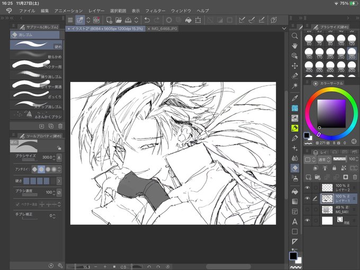Open the canvas tab list chevron
Screen dimensions: 360x270
tap(284, 29)
